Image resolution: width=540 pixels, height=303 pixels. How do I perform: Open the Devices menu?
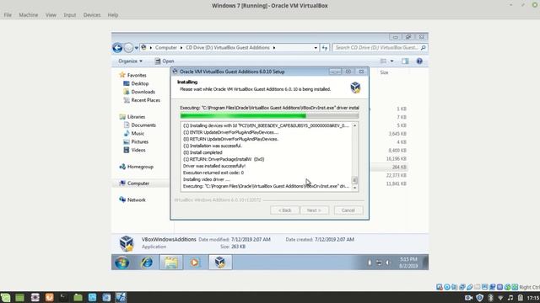click(x=92, y=15)
